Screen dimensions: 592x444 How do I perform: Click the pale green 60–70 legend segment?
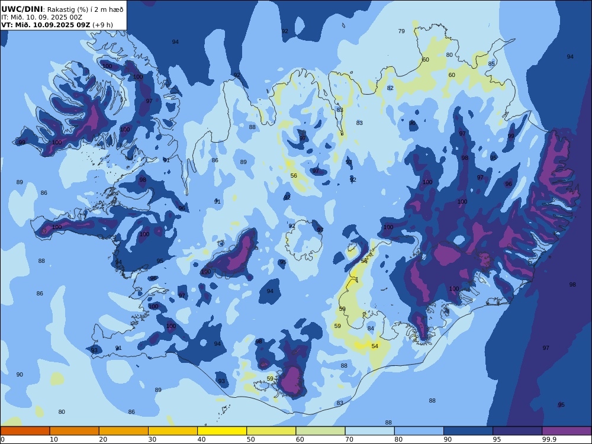(x=320, y=431)
